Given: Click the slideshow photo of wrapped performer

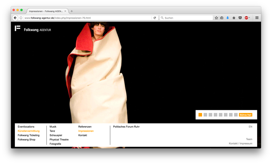Looking at the screenshot, I should point(97,72).
